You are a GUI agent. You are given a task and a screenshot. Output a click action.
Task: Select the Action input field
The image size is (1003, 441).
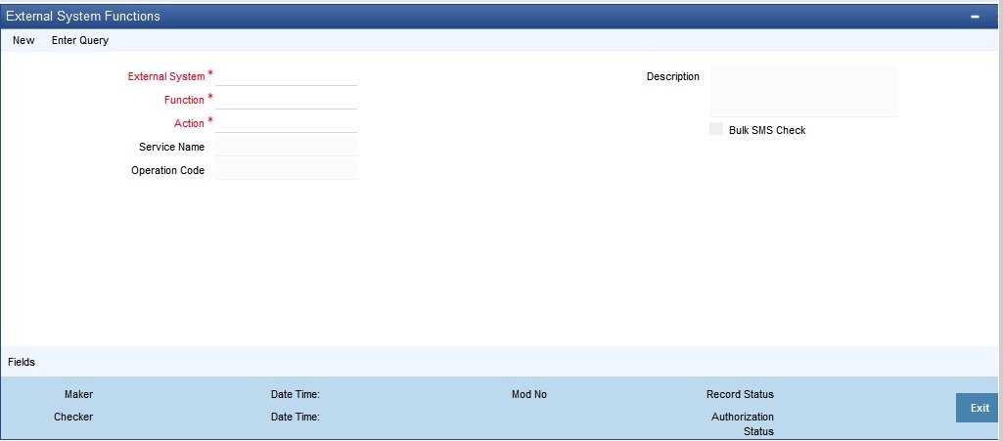(x=286, y=123)
